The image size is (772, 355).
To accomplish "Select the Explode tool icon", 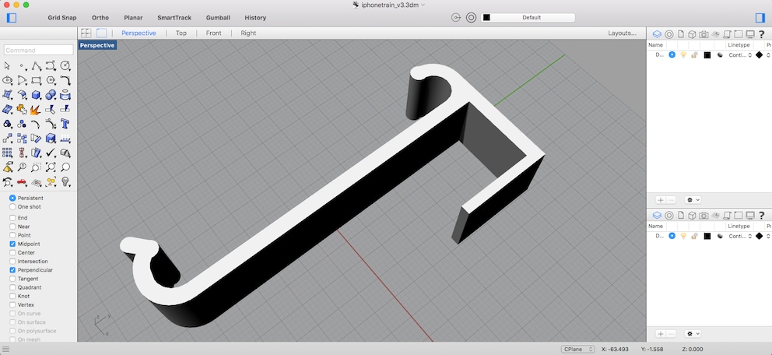I will click(36, 109).
